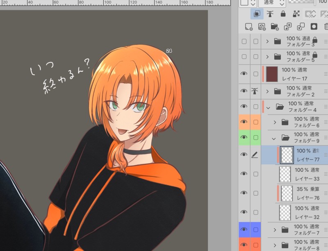Merge with layer below icon

(301, 27)
